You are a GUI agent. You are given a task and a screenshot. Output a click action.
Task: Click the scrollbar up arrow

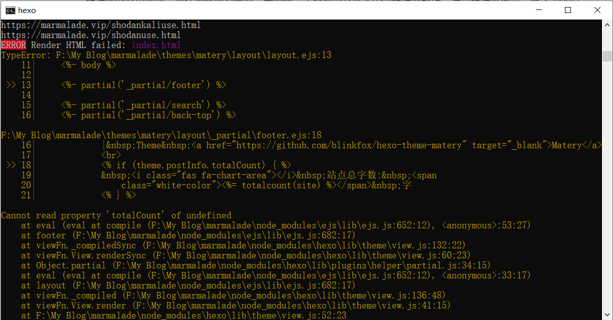(x=607, y=26)
